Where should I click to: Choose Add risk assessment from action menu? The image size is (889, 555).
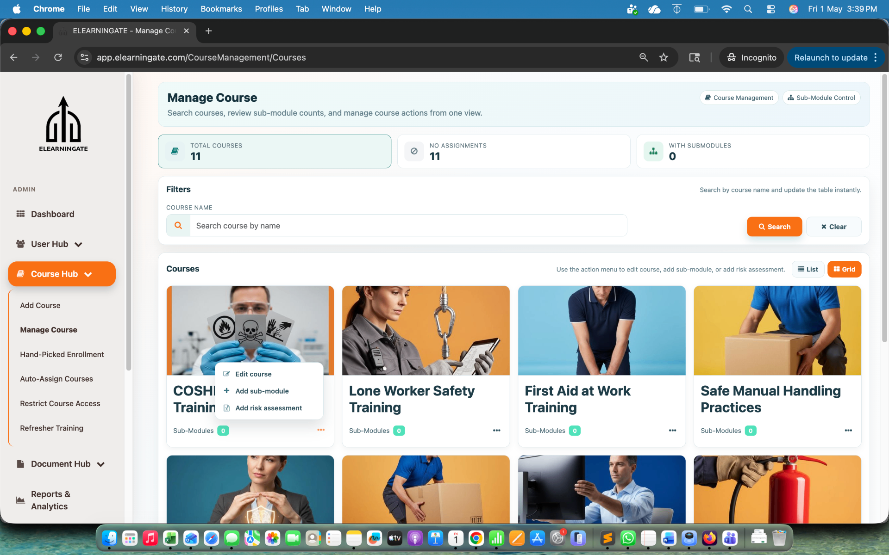pyautogui.click(x=269, y=408)
